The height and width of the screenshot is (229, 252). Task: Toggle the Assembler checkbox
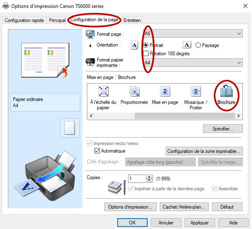215,189
